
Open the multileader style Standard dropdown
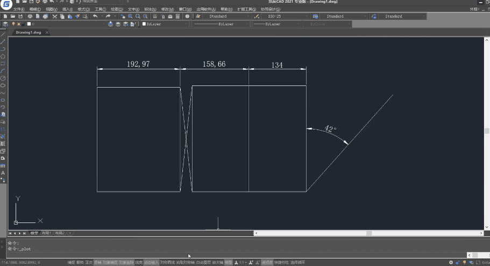(402, 16)
